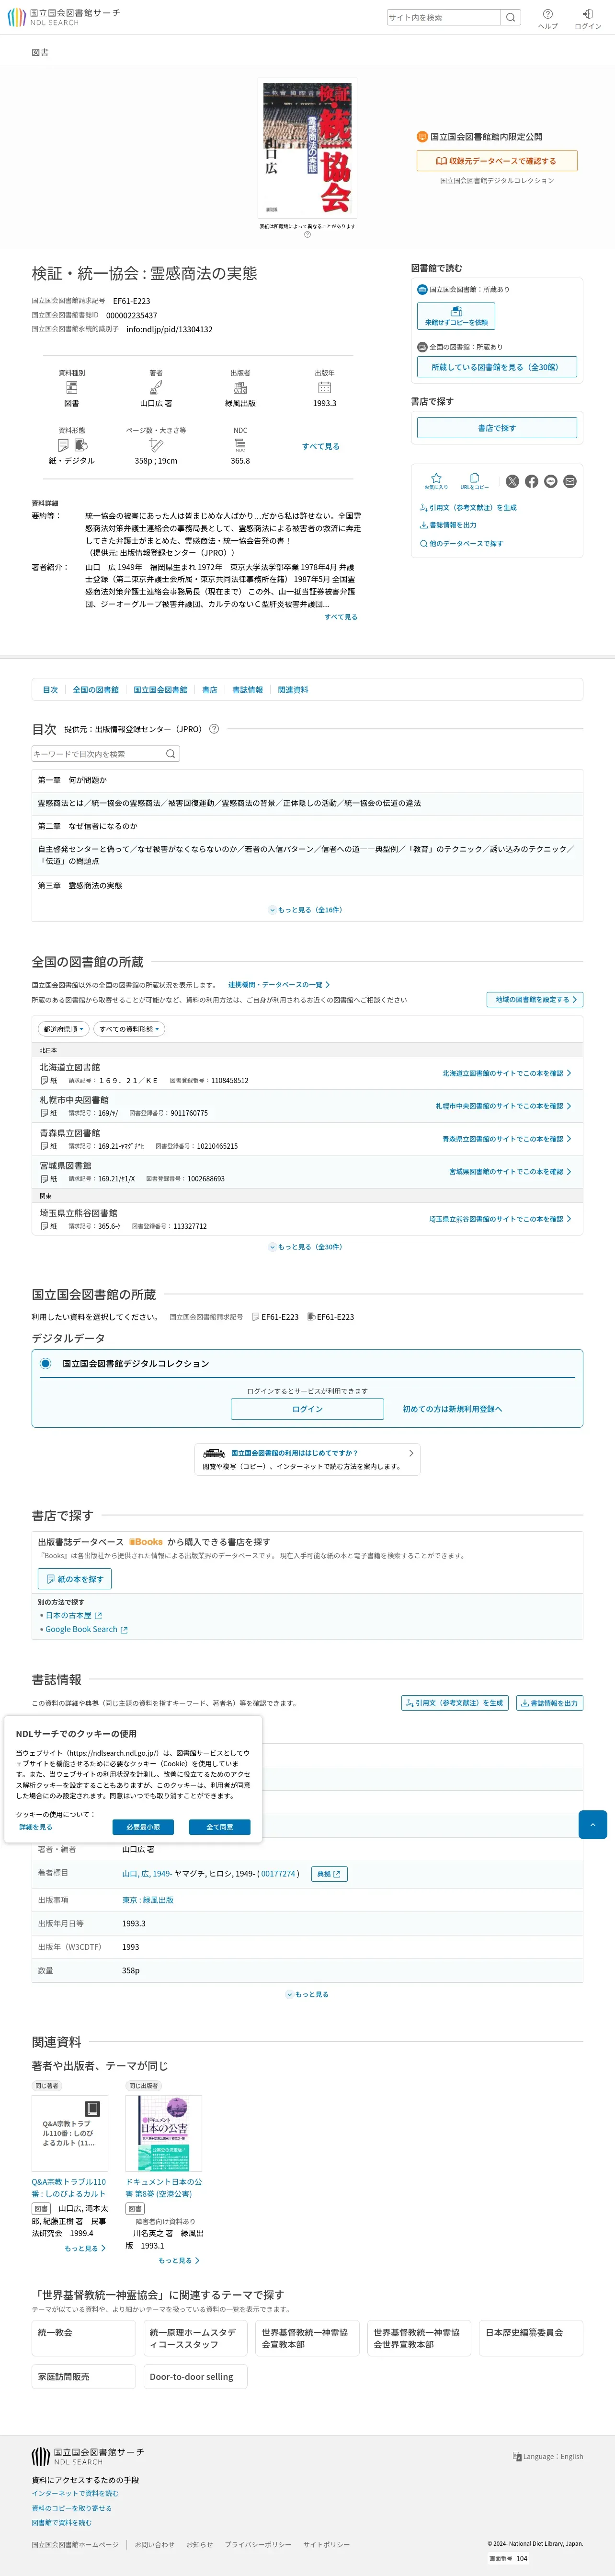Click もっと見る under 同じ著者
Image resolution: width=615 pixels, height=2576 pixels.
coord(85,2248)
